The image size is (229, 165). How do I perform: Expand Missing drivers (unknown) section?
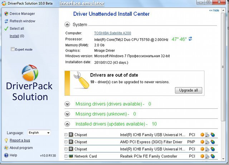67,114
